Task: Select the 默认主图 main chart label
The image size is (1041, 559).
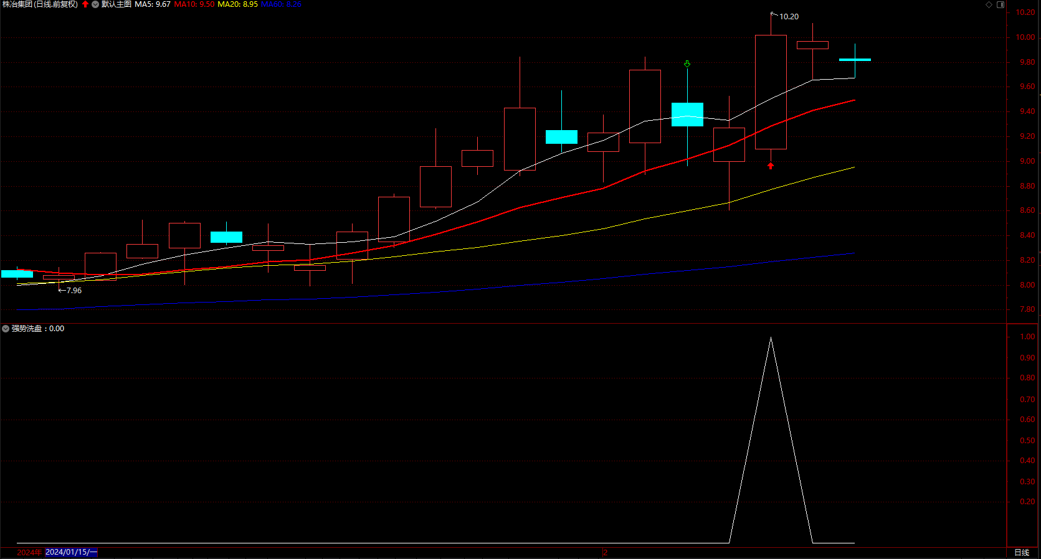Action: point(116,4)
